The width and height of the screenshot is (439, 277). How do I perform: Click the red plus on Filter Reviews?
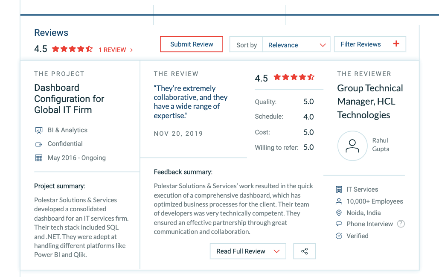point(396,44)
